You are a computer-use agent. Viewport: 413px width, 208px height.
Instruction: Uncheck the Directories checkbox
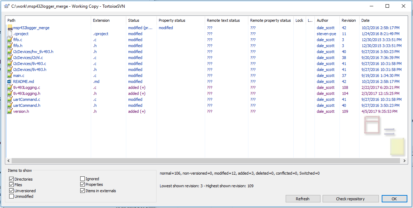(11, 179)
